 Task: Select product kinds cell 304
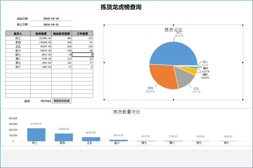(x=62, y=42)
